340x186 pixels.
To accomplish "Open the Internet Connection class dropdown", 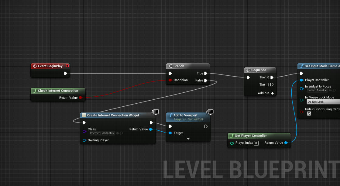I will coord(102,133).
